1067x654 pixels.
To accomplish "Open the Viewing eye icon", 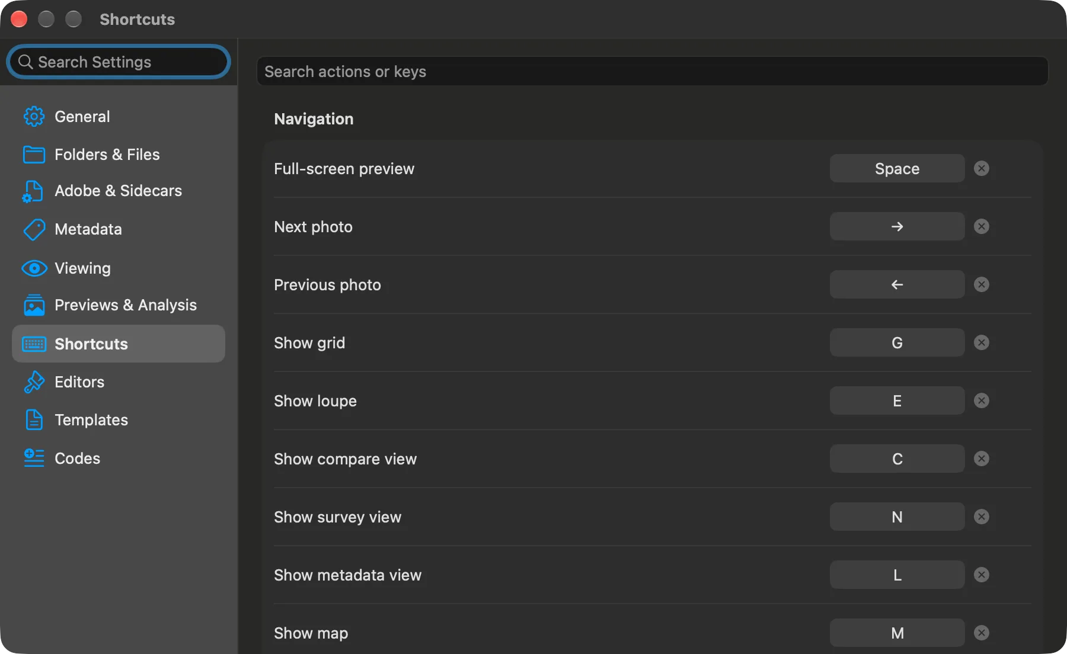I will 34,268.
